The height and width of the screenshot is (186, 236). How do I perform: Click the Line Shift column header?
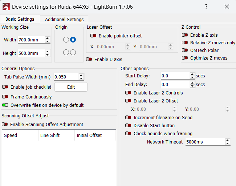point(56,135)
